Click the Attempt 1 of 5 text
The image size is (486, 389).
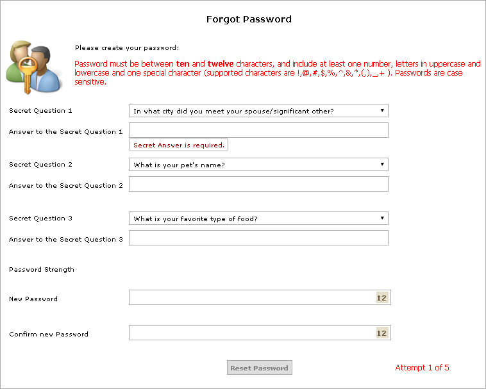tap(422, 368)
